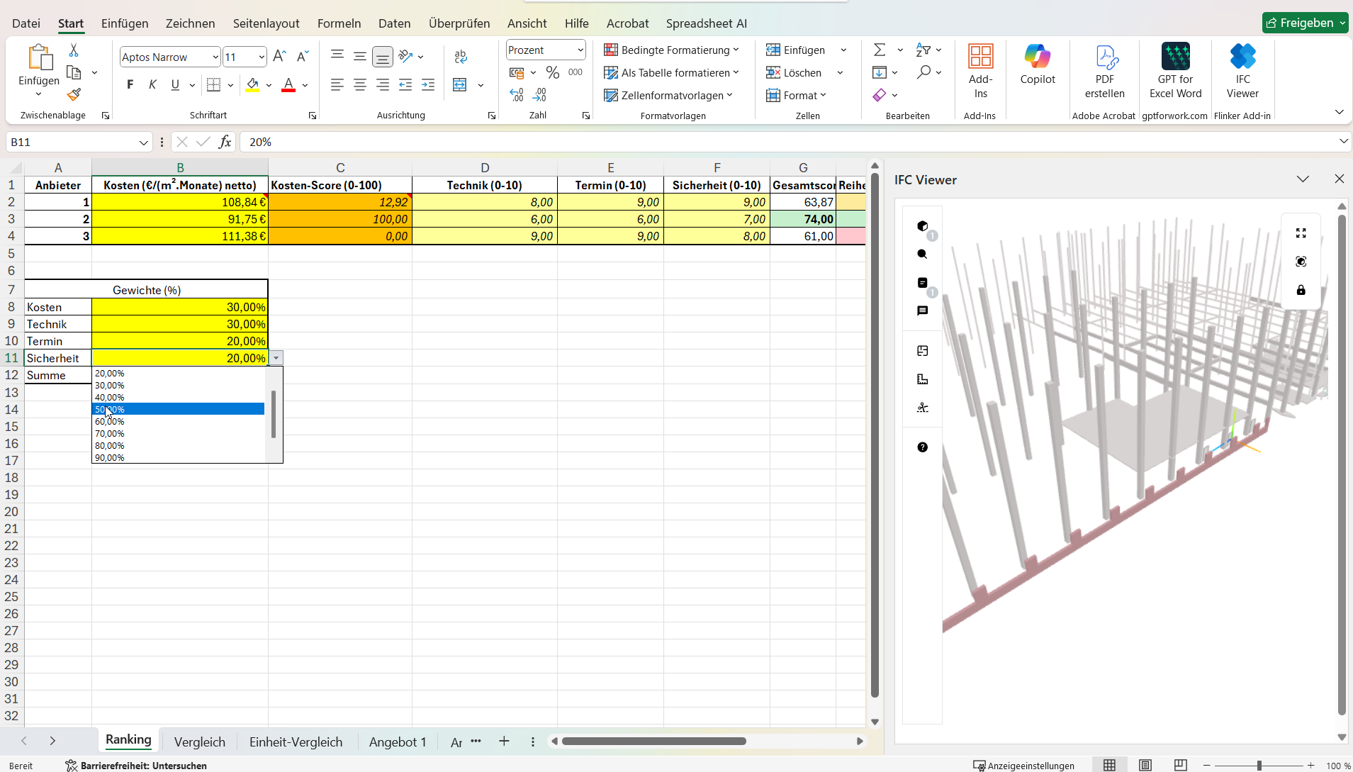Image resolution: width=1353 pixels, height=772 pixels.
Task: Click the thousands separator 000 icon
Action: tap(576, 72)
